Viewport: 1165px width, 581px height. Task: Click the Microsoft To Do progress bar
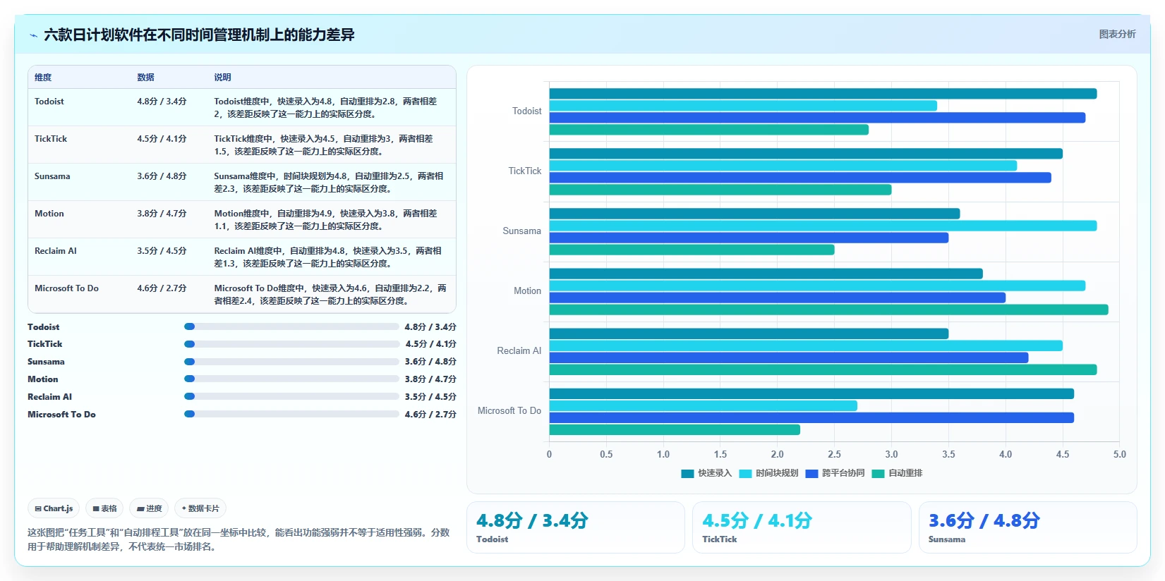pos(291,414)
